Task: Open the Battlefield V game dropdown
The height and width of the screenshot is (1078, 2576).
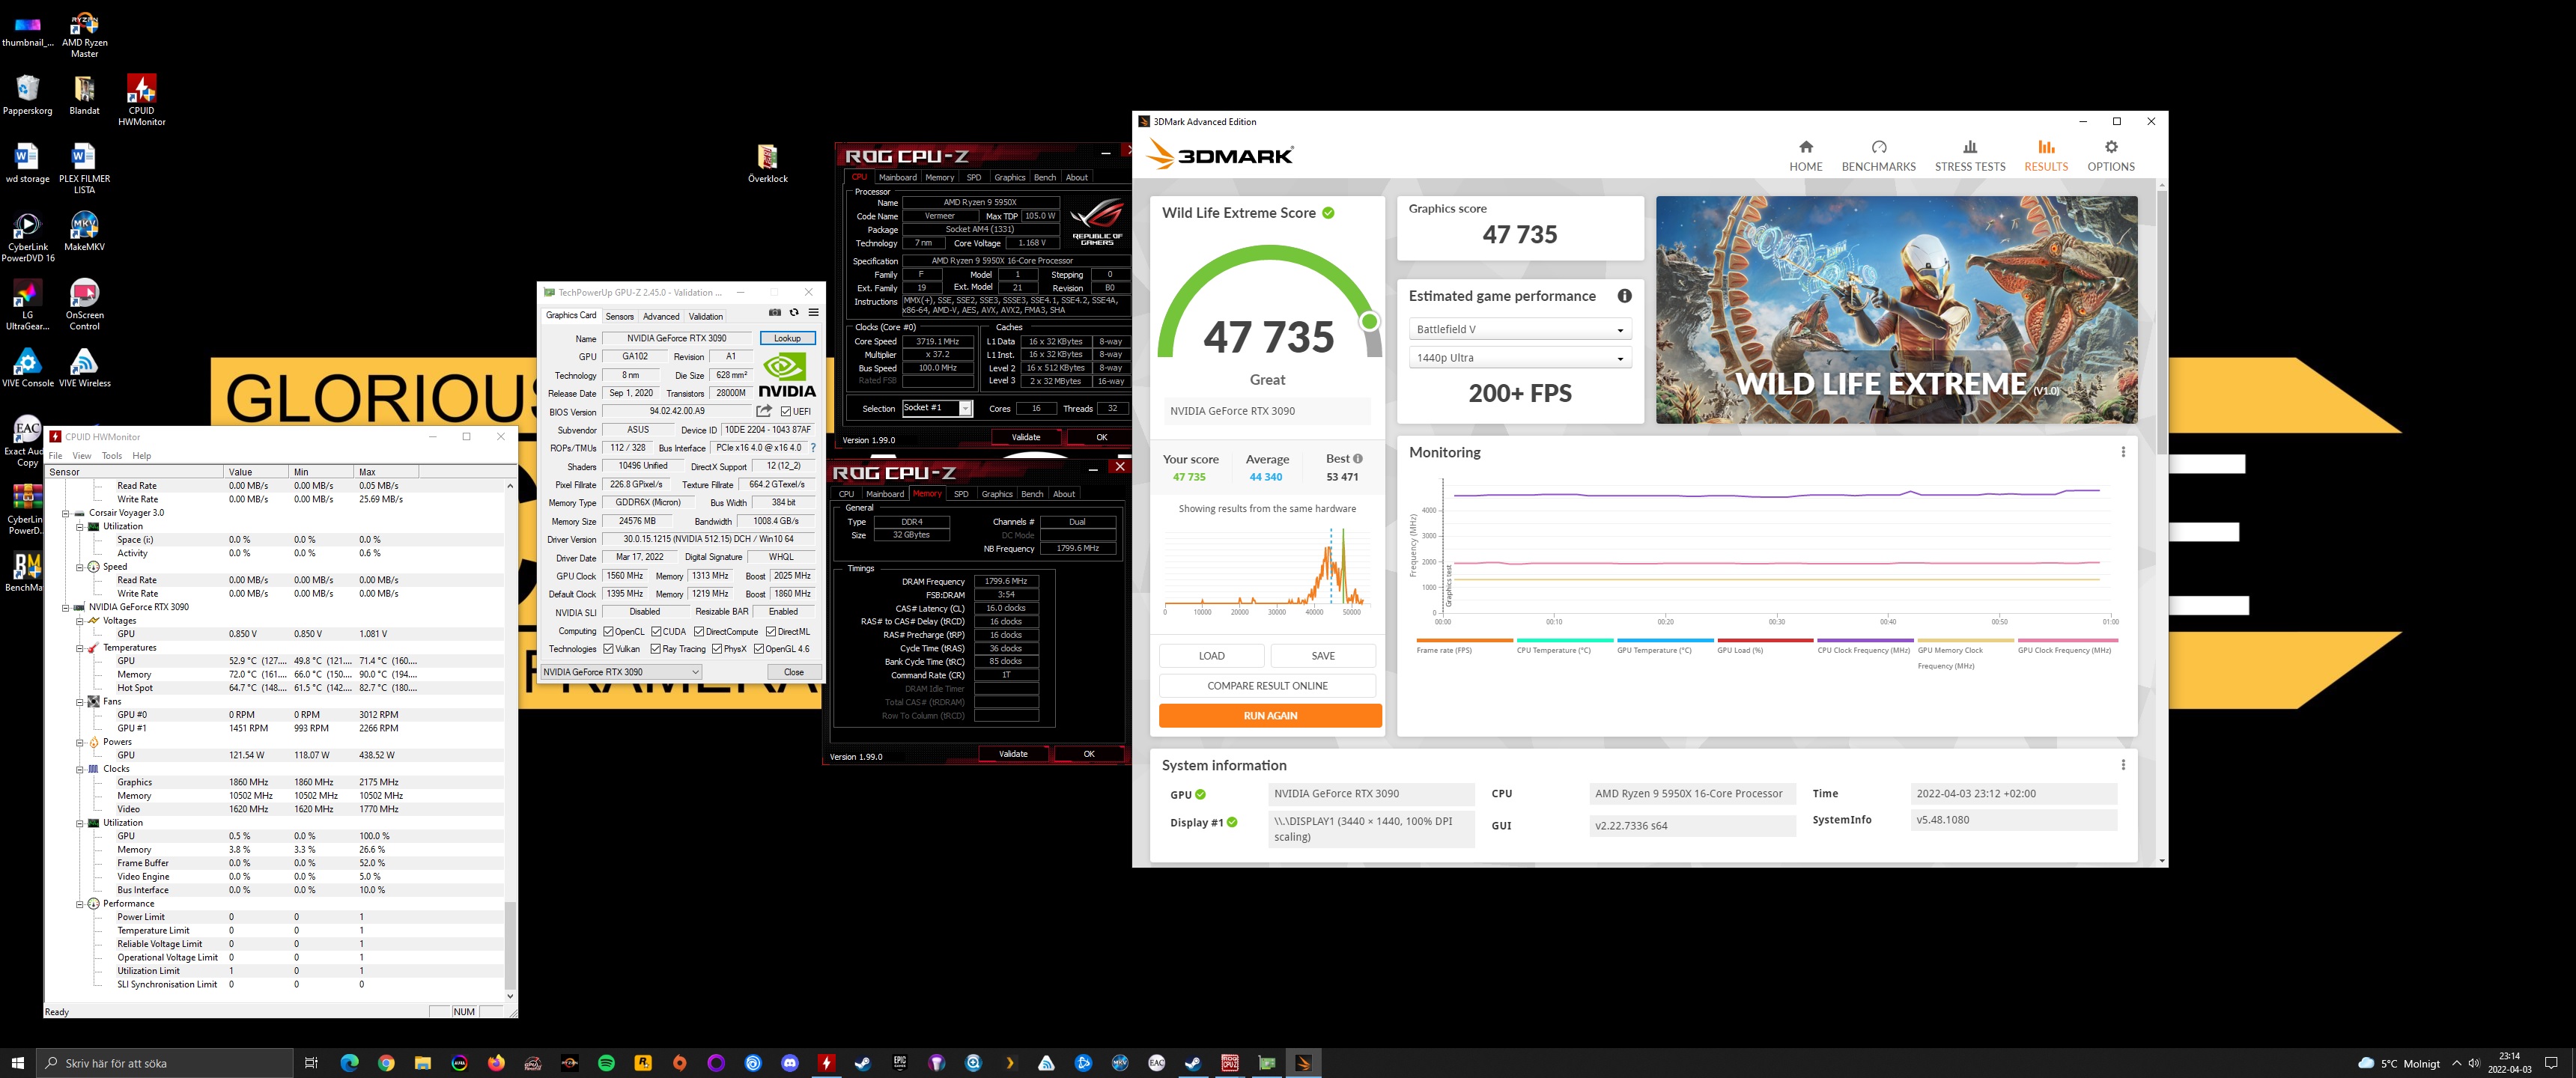Action: 1519,329
